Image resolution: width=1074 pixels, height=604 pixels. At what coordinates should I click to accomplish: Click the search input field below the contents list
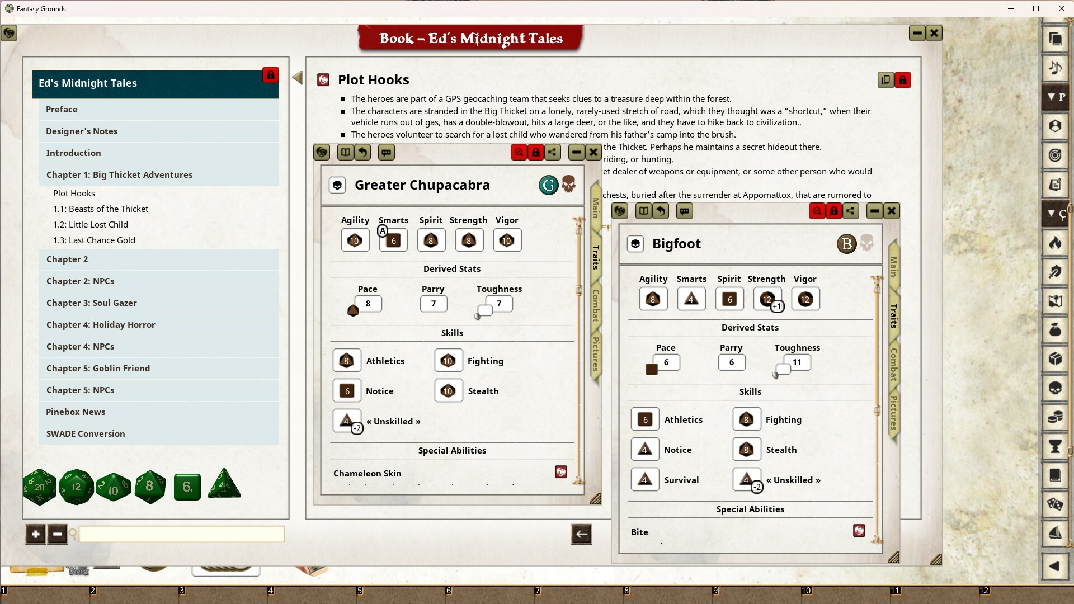(x=182, y=534)
